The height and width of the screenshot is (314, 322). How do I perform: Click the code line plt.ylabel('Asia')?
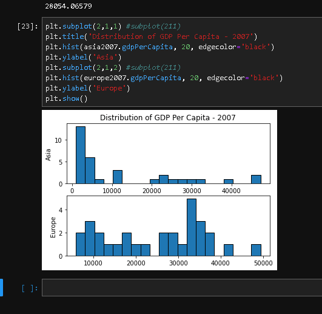coord(83,57)
